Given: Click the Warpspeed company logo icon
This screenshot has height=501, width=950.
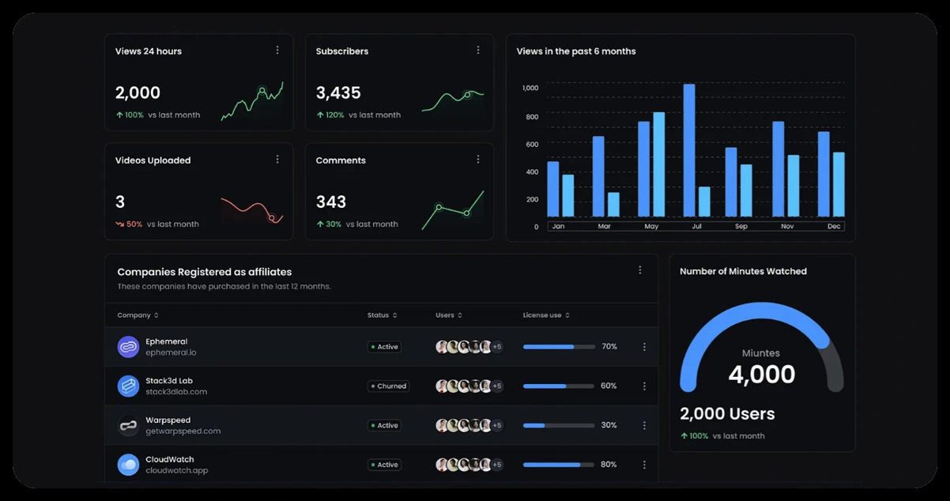Looking at the screenshot, I should tap(128, 426).
